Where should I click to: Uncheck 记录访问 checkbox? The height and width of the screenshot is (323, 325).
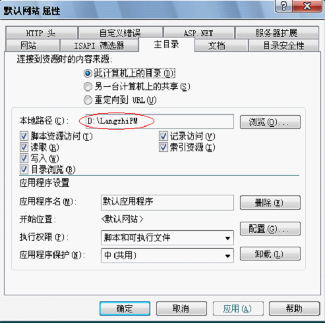coord(163,136)
